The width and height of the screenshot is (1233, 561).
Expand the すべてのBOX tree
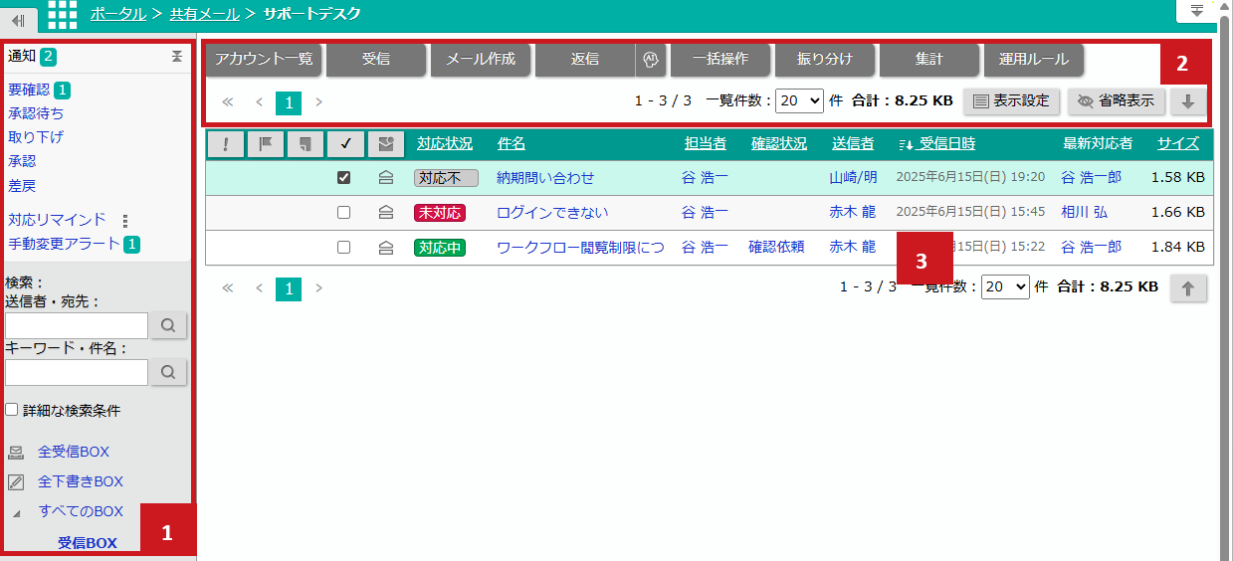point(16,512)
